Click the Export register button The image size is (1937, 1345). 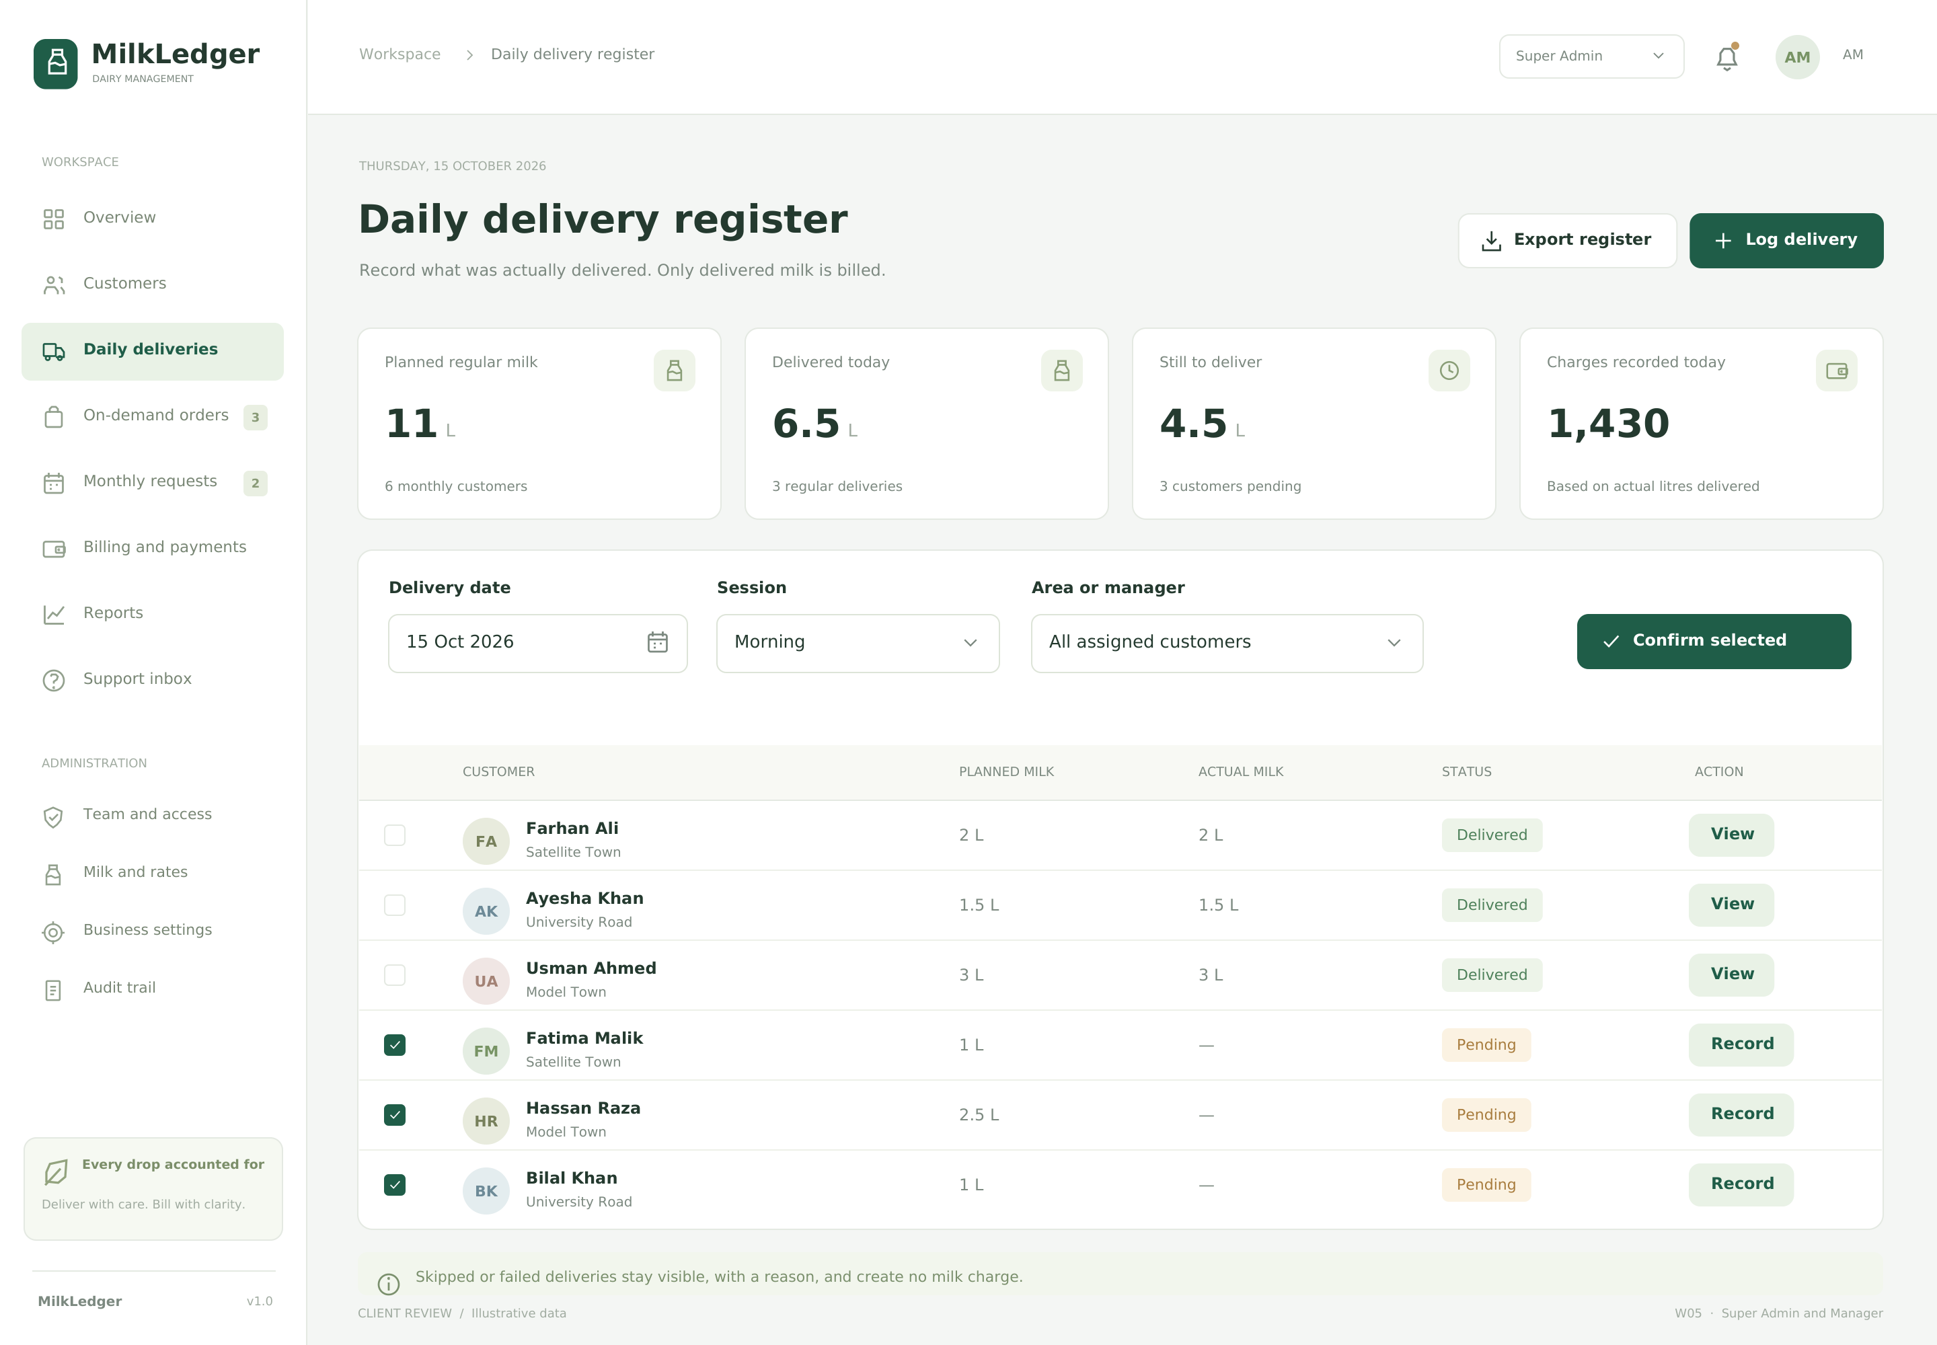click(x=1567, y=241)
